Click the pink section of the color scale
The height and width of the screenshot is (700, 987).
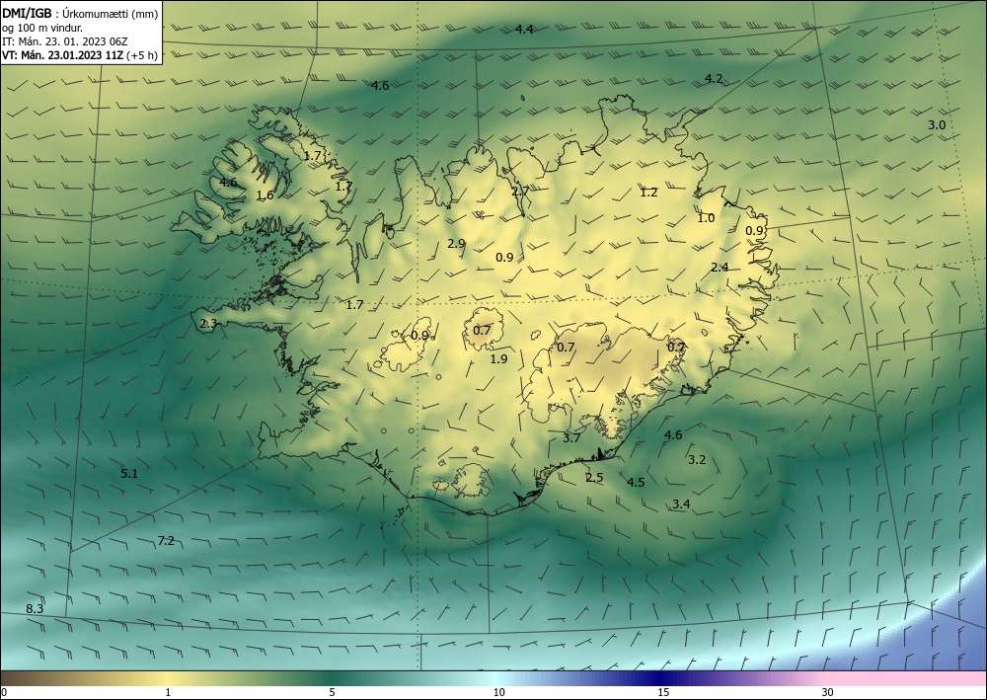pyautogui.click(x=906, y=678)
